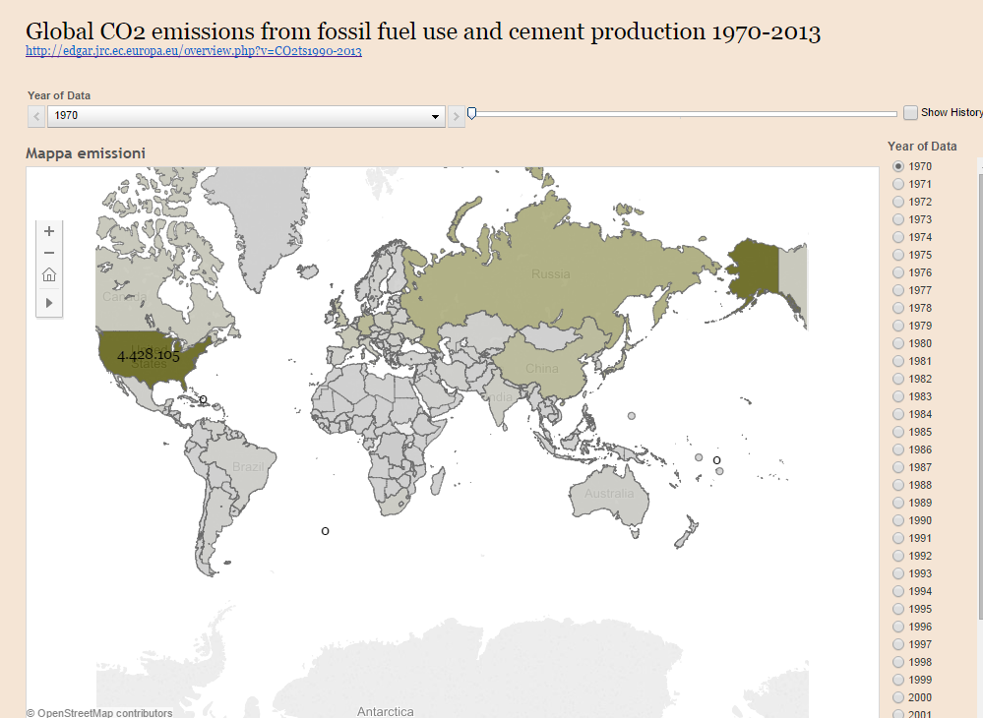Select year 1980 radio option
This screenshot has height=718, width=983.
tap(898, 344)
